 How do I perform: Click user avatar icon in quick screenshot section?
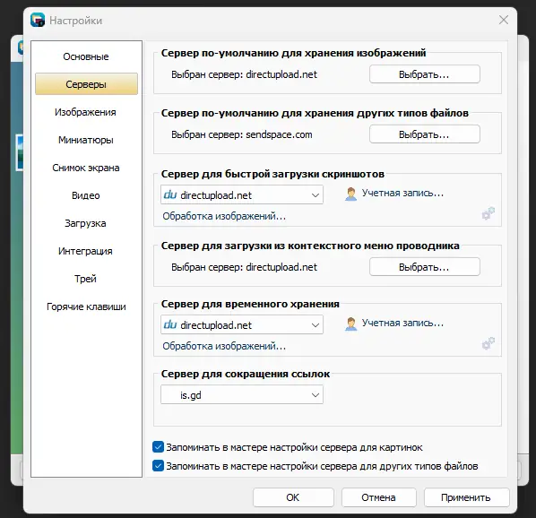(350, 194)
